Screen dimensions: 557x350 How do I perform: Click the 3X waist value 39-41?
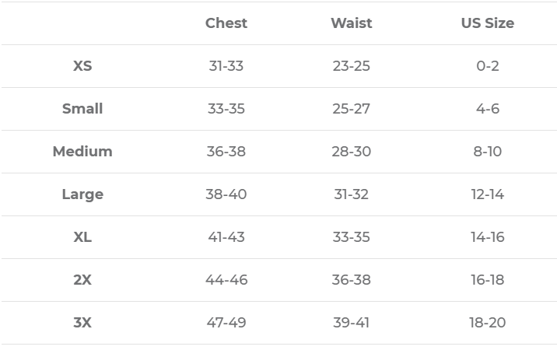(x=351, y=323)
